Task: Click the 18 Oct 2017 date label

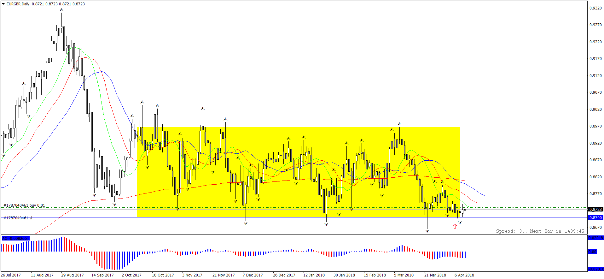Action: tap(163, 275)
